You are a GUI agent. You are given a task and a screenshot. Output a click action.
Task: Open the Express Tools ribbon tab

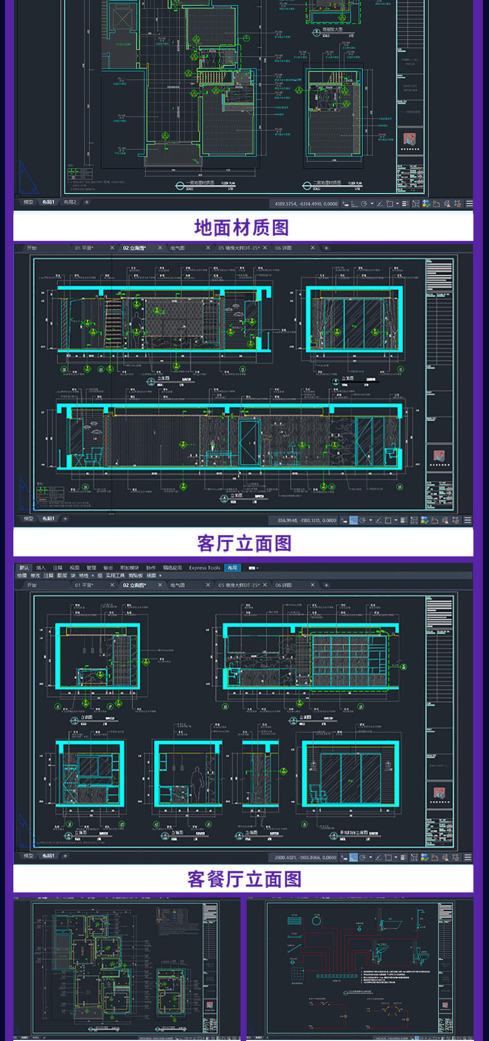pos(204,568)
